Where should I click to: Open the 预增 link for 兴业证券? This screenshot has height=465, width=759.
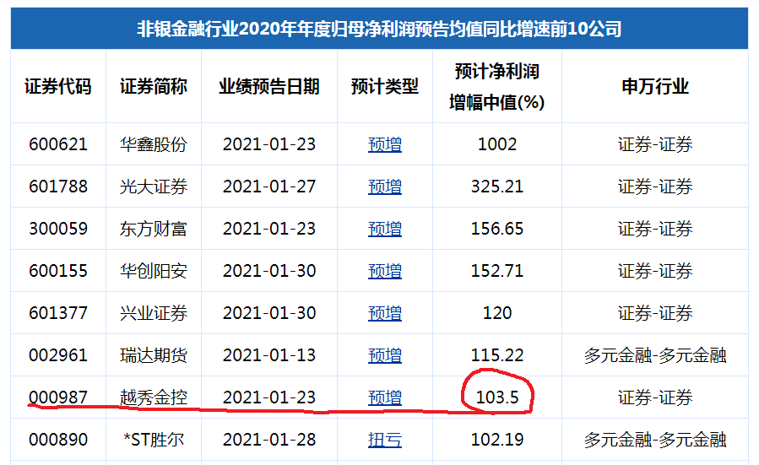coord(385,313)
